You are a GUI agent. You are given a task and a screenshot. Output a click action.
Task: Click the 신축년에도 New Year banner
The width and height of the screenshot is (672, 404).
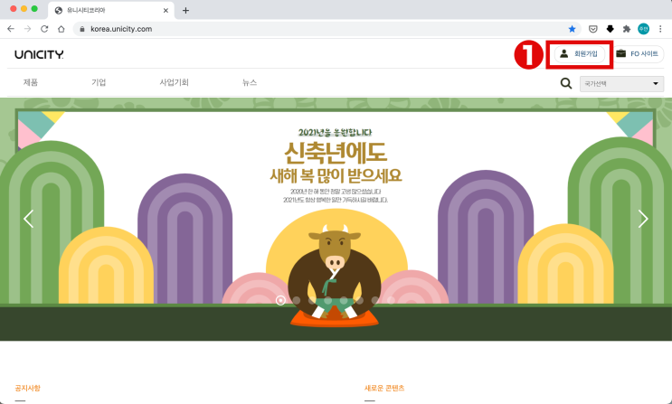coord(336,220)
